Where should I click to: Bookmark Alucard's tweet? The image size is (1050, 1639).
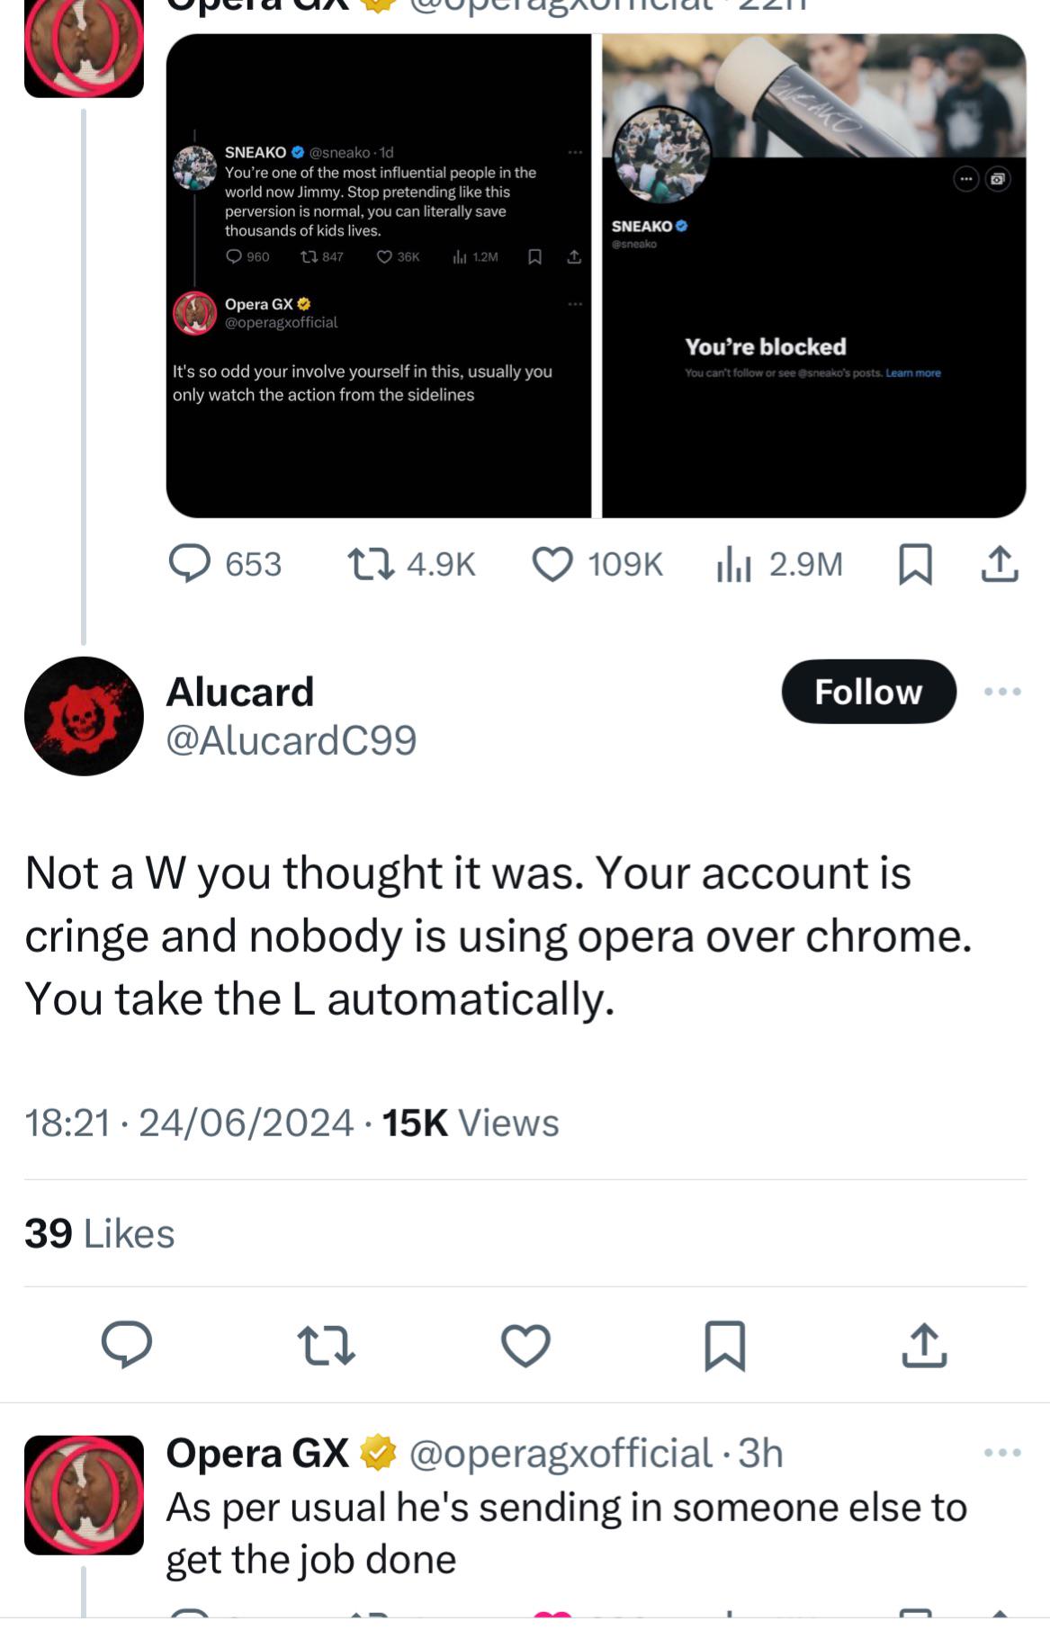pos(724,1345)
